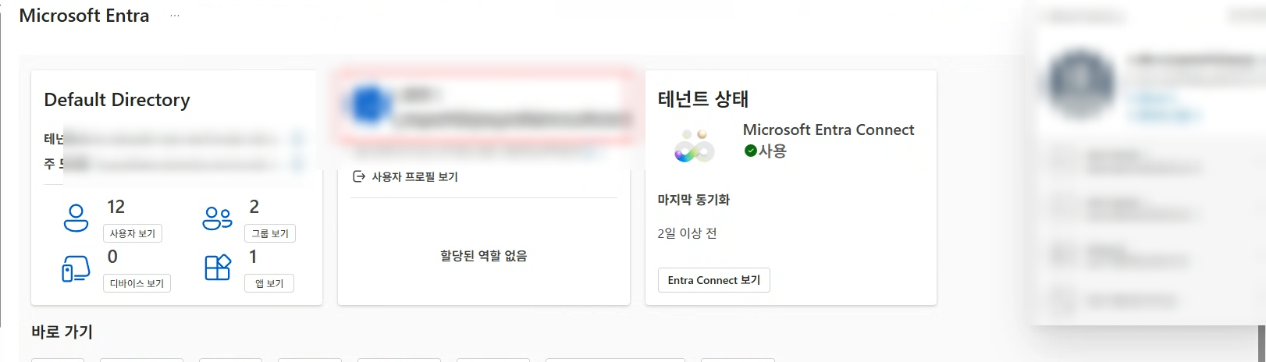Viewport: 1266px width, 362px height.
Task: Click the devices icon next to 0
Action: (76, 268)
